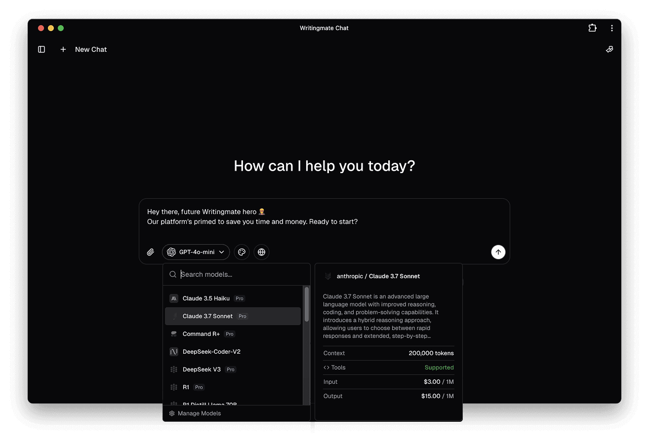Open the GPT-4o-mini model dropdown
The height and width of the screenshot is (440, 649).
point(196,252)
